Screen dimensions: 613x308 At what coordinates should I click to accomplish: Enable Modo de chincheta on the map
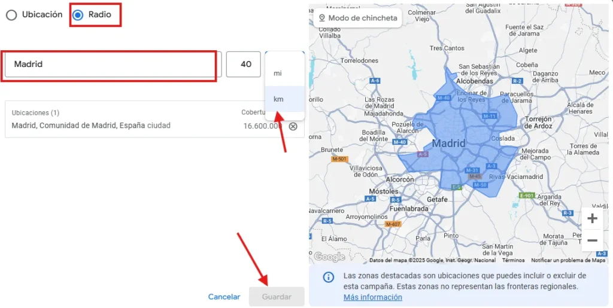[358, 18]
